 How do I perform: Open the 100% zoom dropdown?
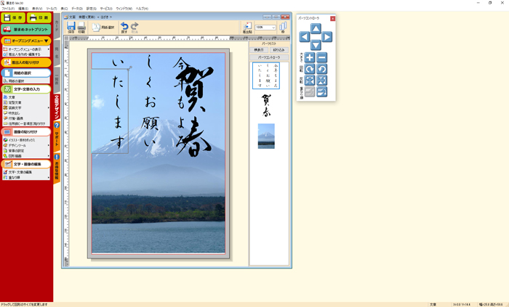pyautogui.click(x=273, y=28)
